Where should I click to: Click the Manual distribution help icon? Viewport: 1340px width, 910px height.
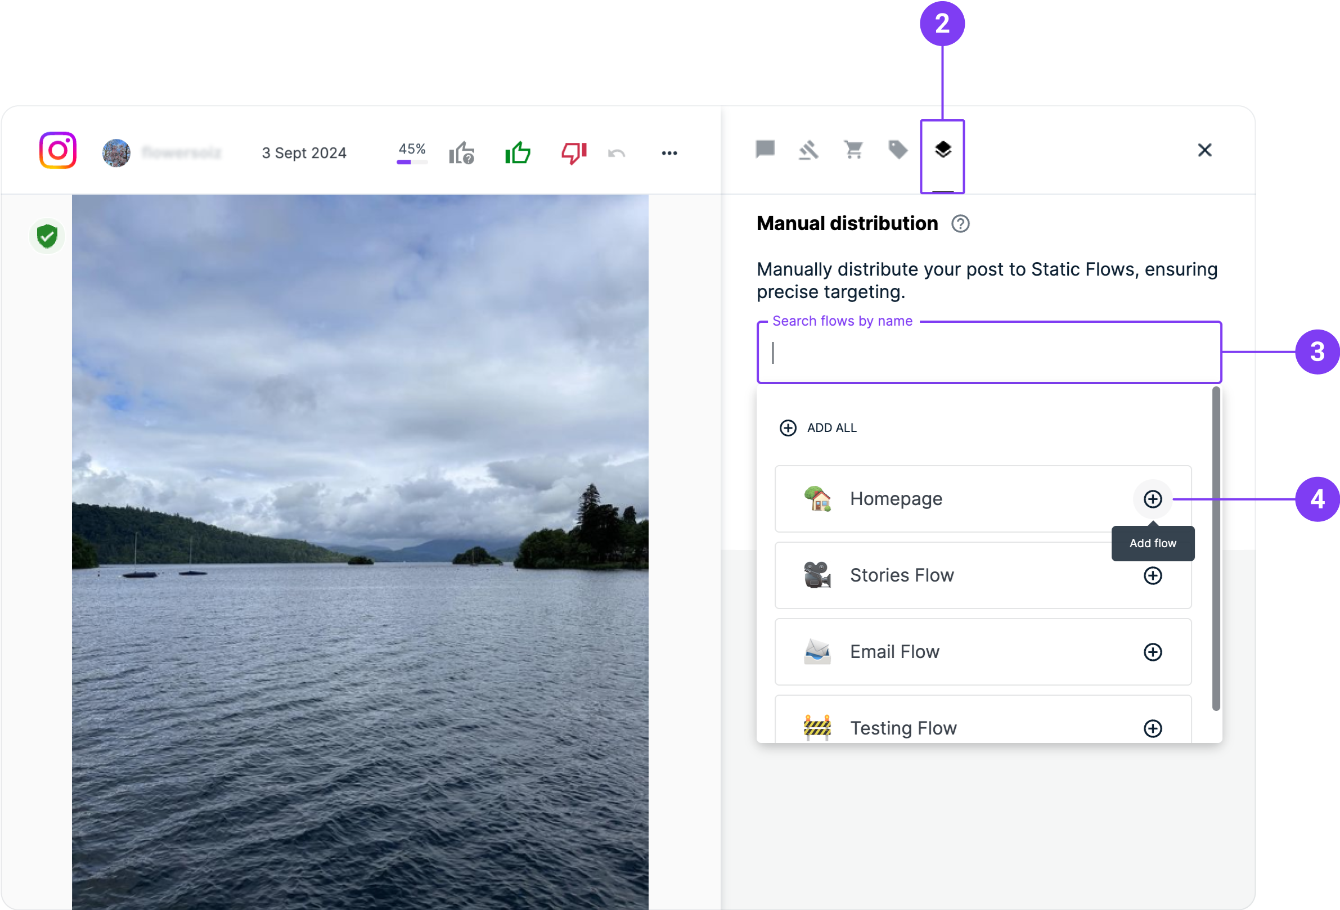tap(960, 224)
